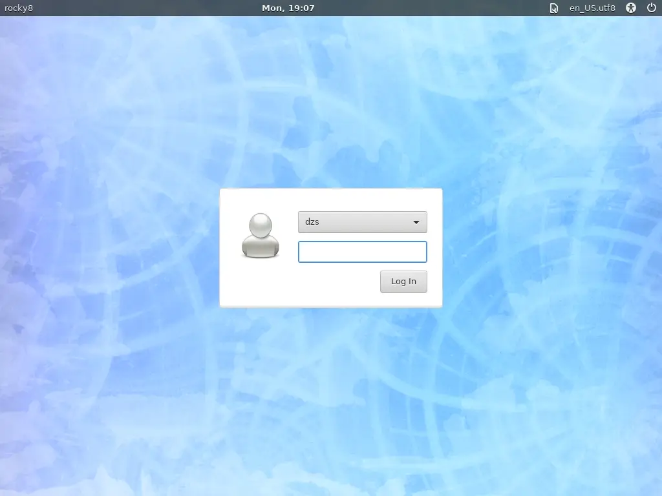Click the user avatar picture

point(261,235)
